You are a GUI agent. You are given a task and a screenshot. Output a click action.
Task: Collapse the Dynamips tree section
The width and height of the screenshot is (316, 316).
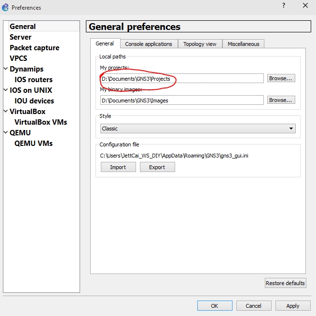tap(6, 69)
